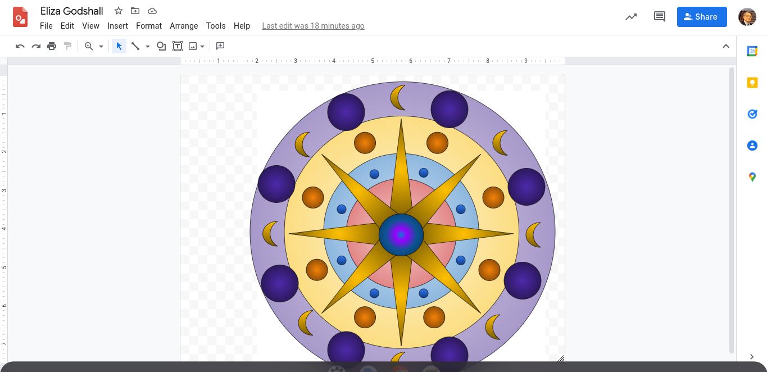Click the purple-blue center circle of mandala
This screenshot has height=372, width=767.
point(401,235)
